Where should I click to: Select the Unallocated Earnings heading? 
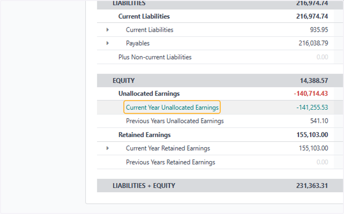point(149,94)
